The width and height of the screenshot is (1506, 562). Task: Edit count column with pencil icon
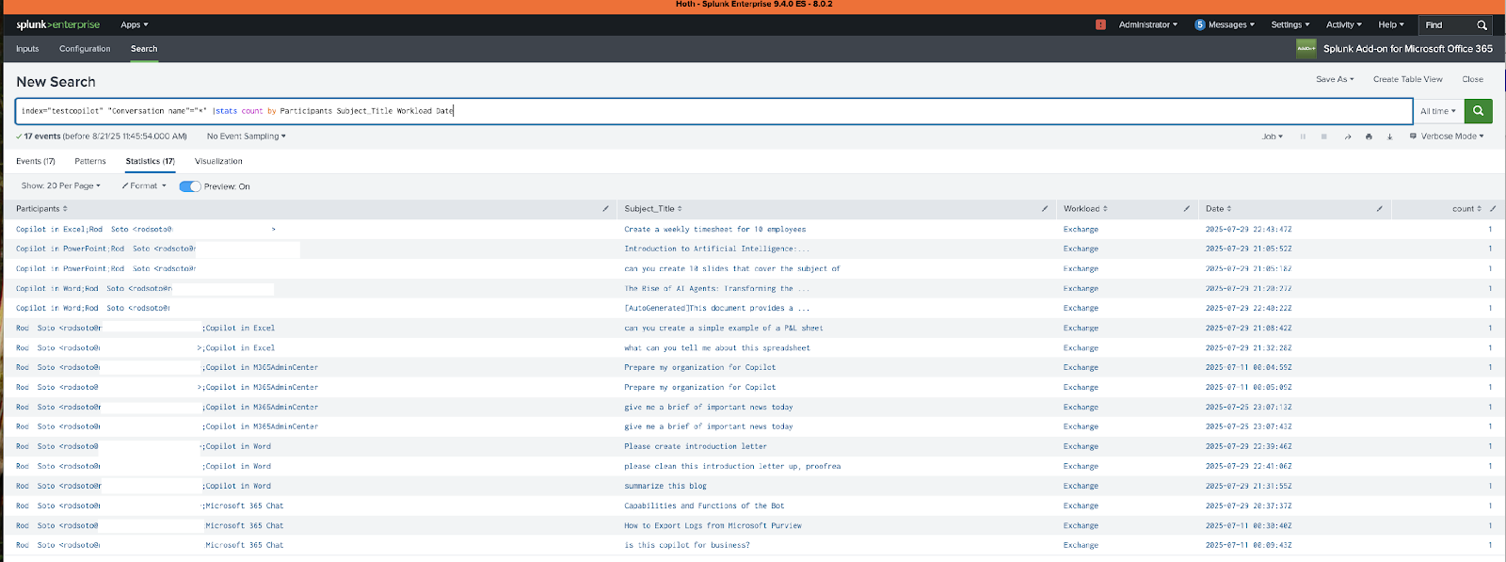1493,209
